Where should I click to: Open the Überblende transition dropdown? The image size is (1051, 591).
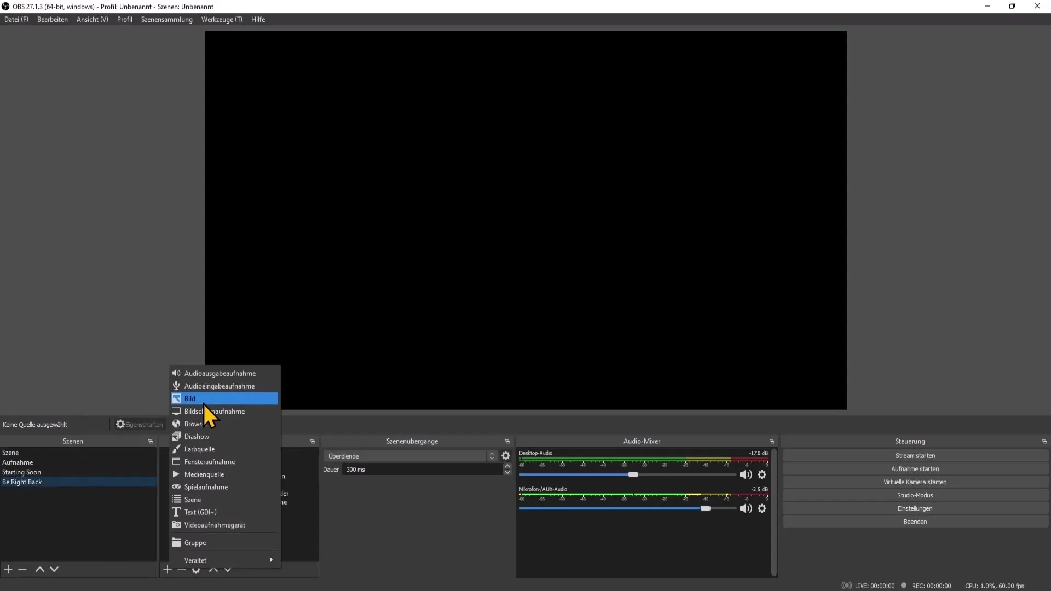click(x=410, y=456)
